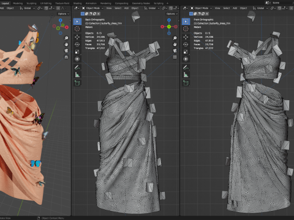The image size is (294, 220).
Task: Select the Measure tool in Front Orthographic viewport
Action: point(186,75)
